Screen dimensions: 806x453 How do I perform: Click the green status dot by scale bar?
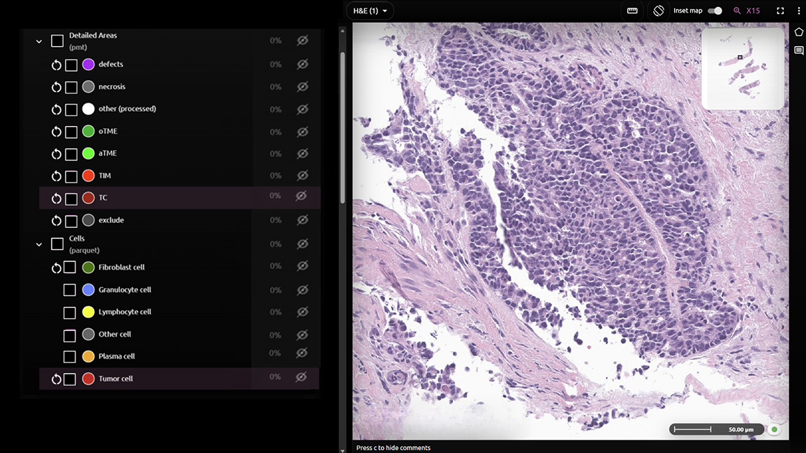tap(774, 429)
